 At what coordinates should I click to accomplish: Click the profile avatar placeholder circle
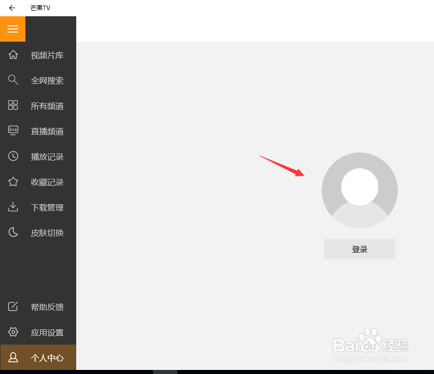pyautogui.click(x=359, y=190)
